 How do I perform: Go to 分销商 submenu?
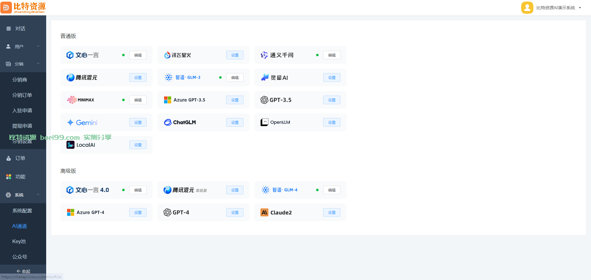coord(23,80)
